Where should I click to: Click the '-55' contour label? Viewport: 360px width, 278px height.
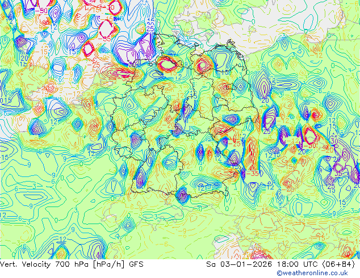click(x=106, y=39)
